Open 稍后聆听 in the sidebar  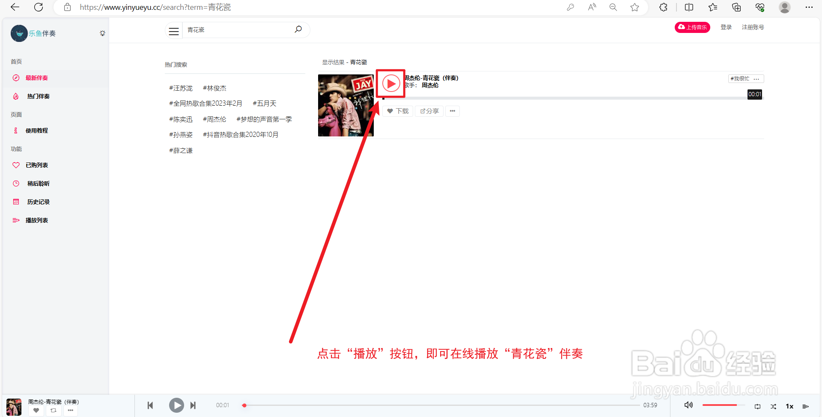click(x=39, y=183)
